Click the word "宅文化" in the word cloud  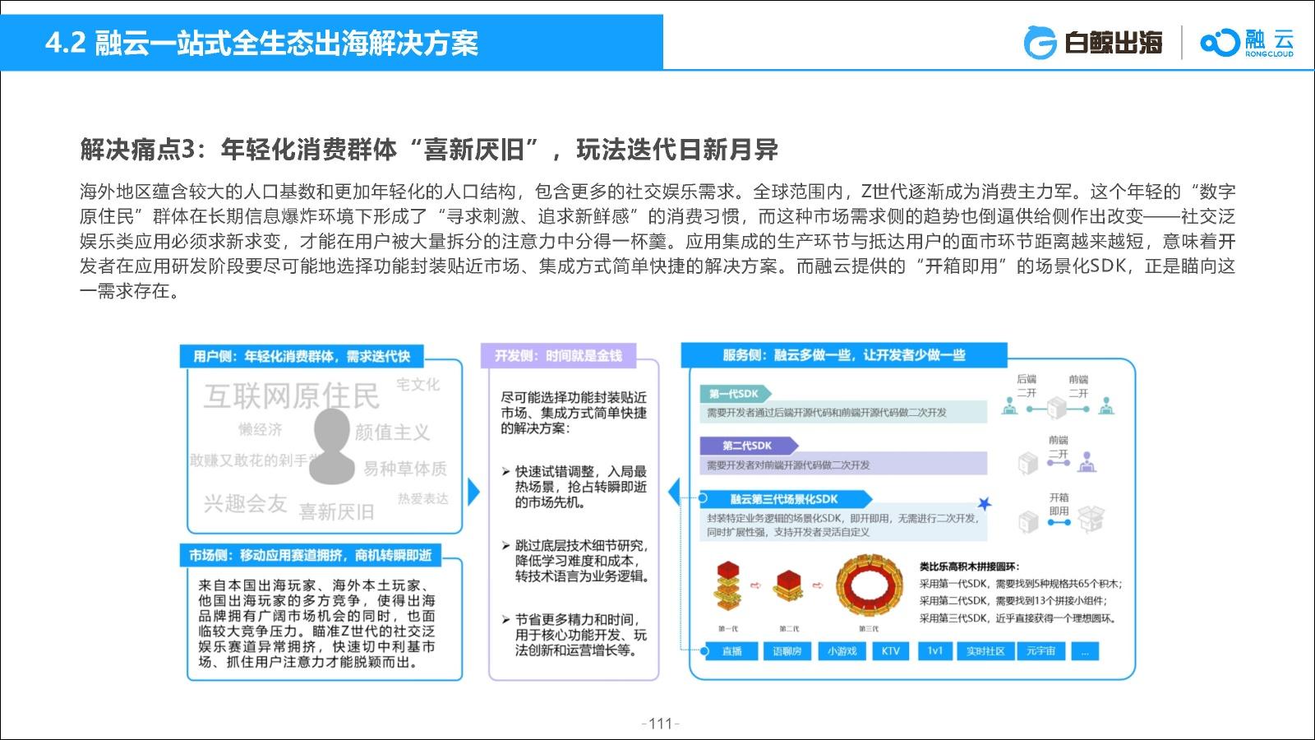418,384
